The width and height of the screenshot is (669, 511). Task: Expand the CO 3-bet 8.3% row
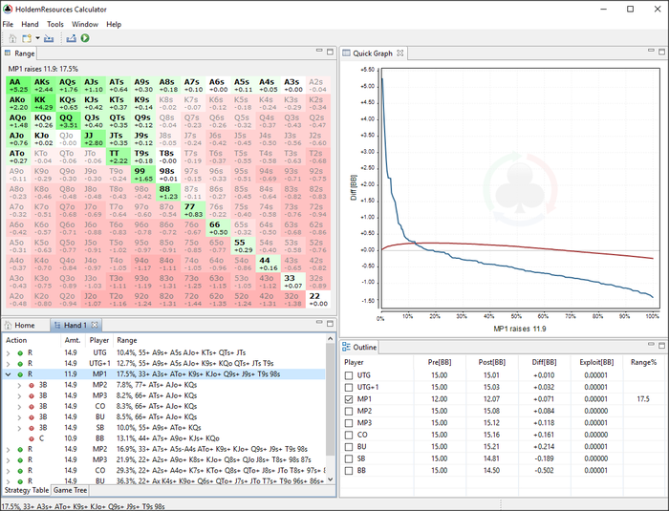pyautogui.click(x=19, y=407)
